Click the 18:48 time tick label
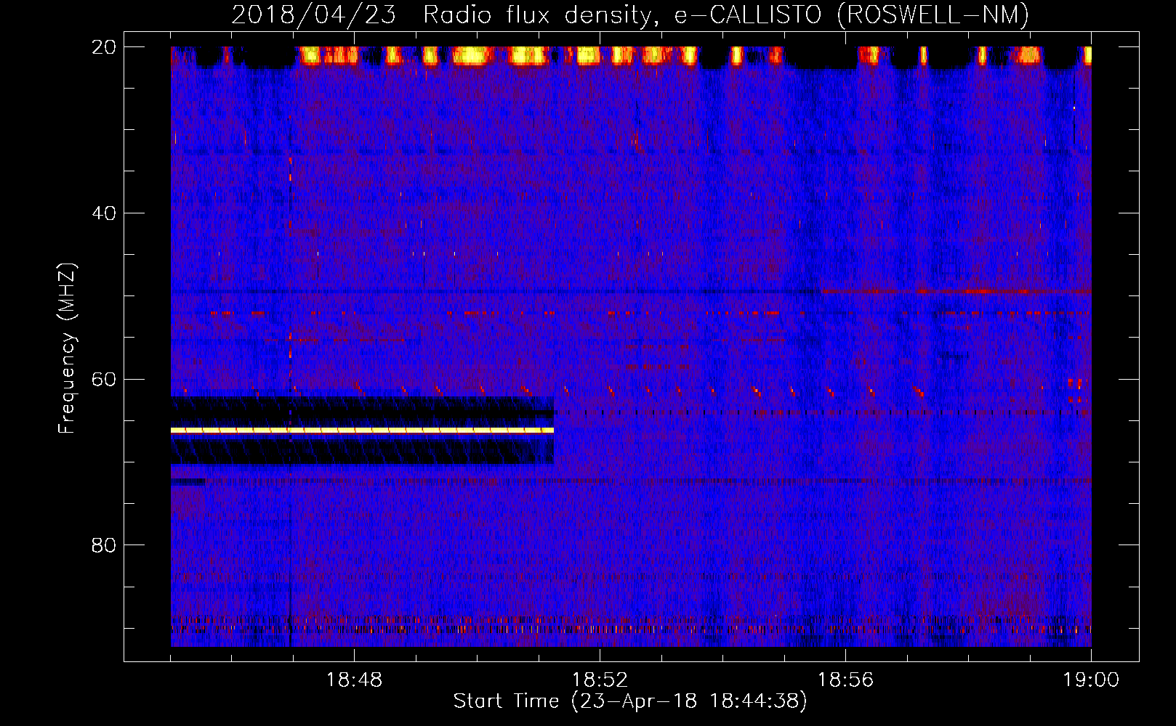1176x726 pixels. tap(354, 680)
